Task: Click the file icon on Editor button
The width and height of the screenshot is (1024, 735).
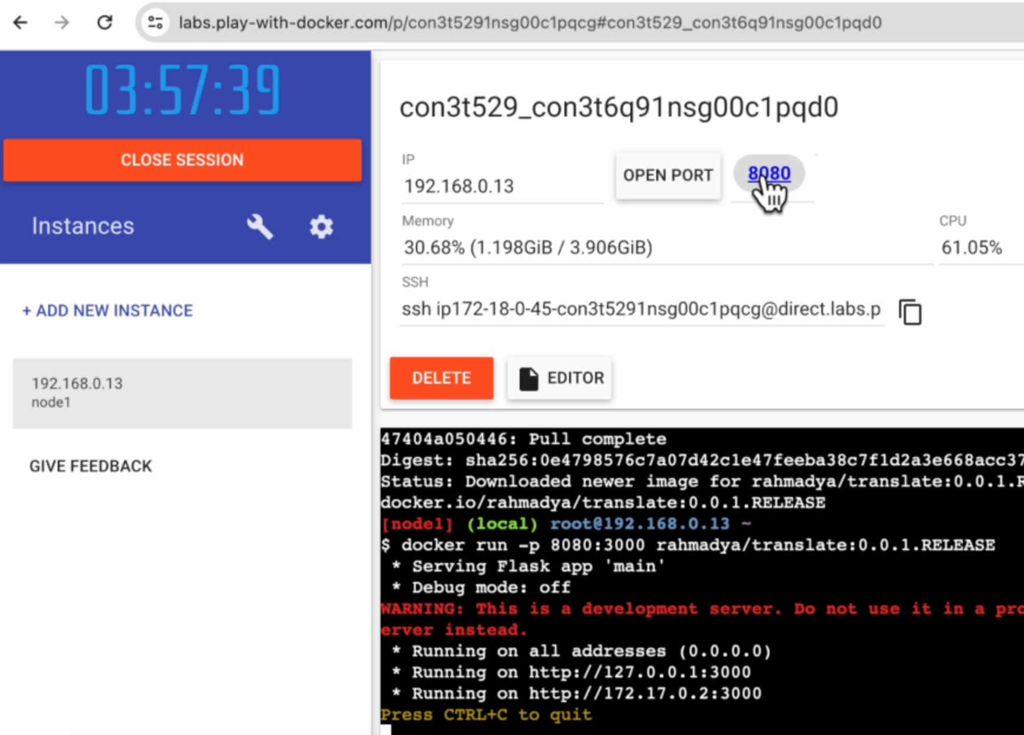Action: 528,378
